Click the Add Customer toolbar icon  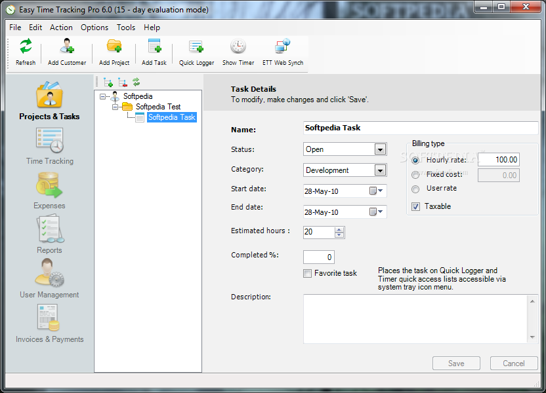(x=67, y=46)
